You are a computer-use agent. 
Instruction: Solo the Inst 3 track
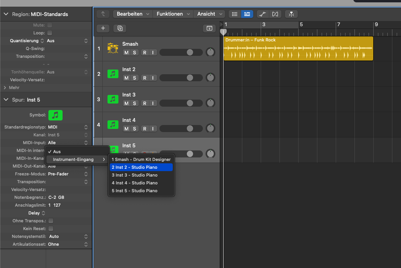click(134, 103)
